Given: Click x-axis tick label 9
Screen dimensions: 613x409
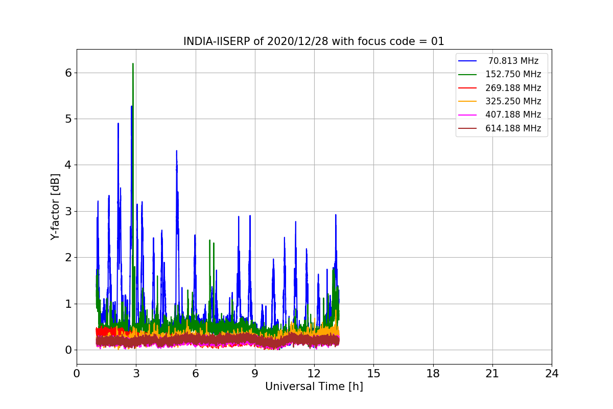Looking at the screenshot, I should 255,374.
